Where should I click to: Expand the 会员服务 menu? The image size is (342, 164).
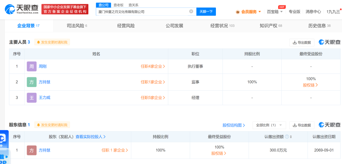(249, 11)
